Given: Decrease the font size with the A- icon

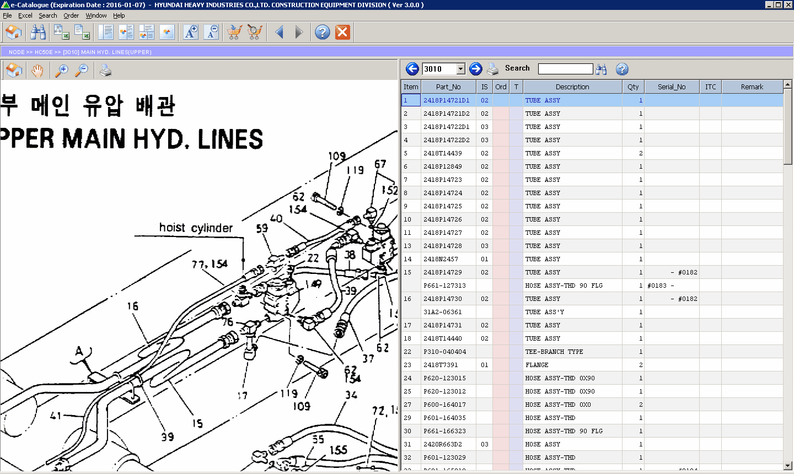Looking at the screenshot, I should 211,32.
